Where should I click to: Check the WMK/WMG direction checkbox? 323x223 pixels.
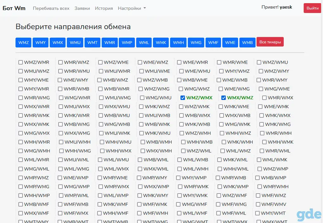pyautogui.click(x=262, y=124)
